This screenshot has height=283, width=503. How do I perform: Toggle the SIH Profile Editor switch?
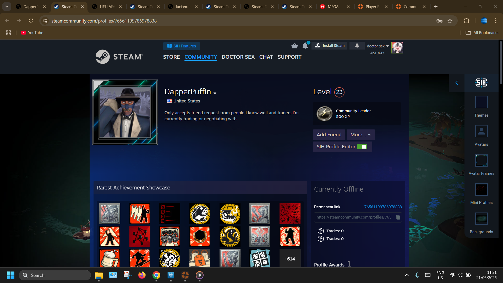click(362, 147)
